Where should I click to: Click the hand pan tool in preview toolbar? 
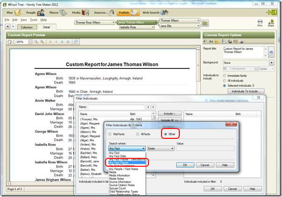(9, 42)
